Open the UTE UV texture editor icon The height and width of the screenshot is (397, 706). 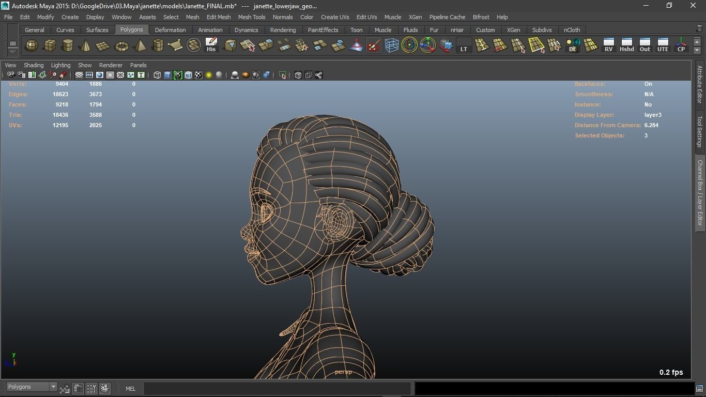tap(663, 45)
